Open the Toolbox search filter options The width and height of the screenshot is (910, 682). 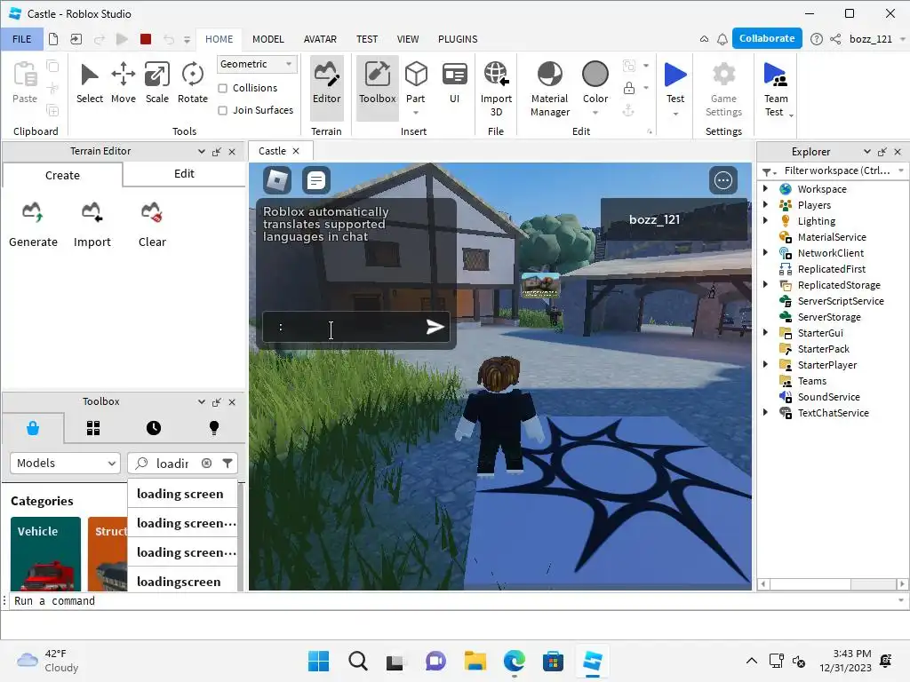pyautogui.click(x=227, y=463)
